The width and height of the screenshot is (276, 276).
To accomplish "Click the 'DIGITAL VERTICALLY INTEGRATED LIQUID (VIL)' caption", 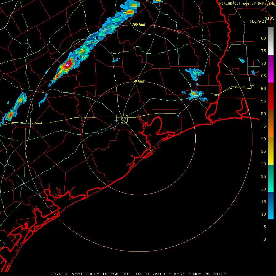I will tap(108, 274).
